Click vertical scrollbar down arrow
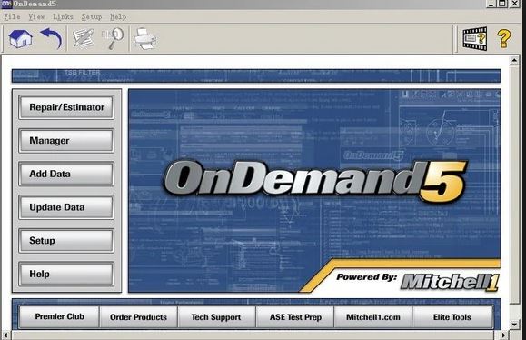The image size is (526, 340). click(x=514, y=325)
